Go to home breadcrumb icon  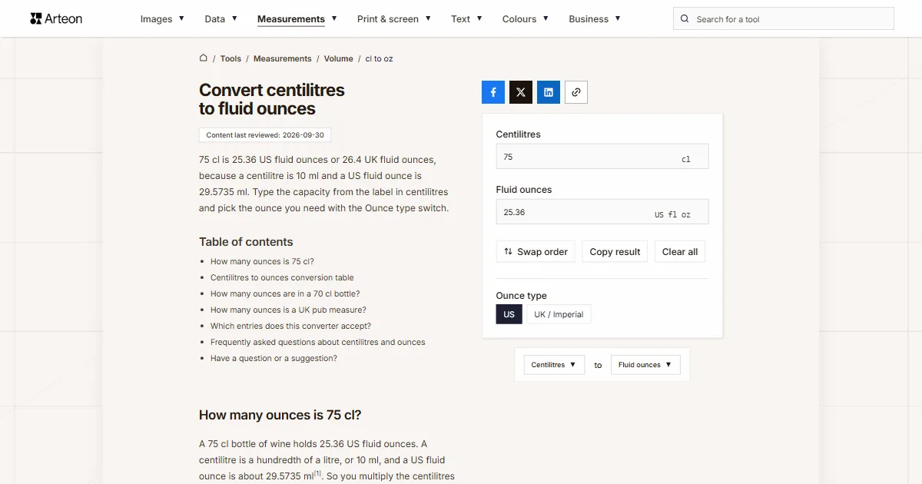click(204, 58)
